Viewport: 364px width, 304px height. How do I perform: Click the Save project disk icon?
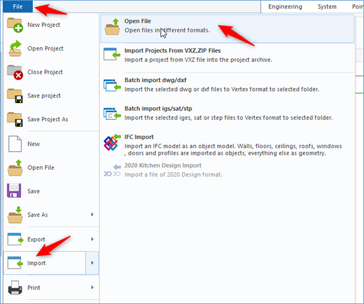pyautogui.click(x=15, y=96)
